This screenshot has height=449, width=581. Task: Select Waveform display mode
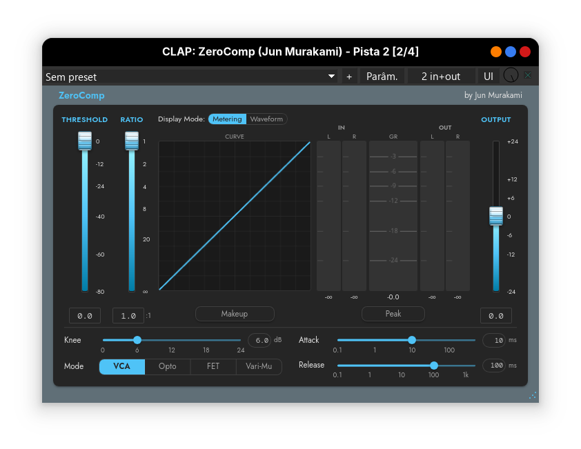pos(266,119)
